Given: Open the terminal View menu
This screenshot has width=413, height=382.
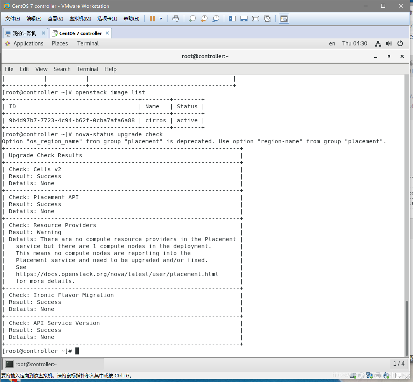Looking at the screenshot, I should [x=41, y=69].
